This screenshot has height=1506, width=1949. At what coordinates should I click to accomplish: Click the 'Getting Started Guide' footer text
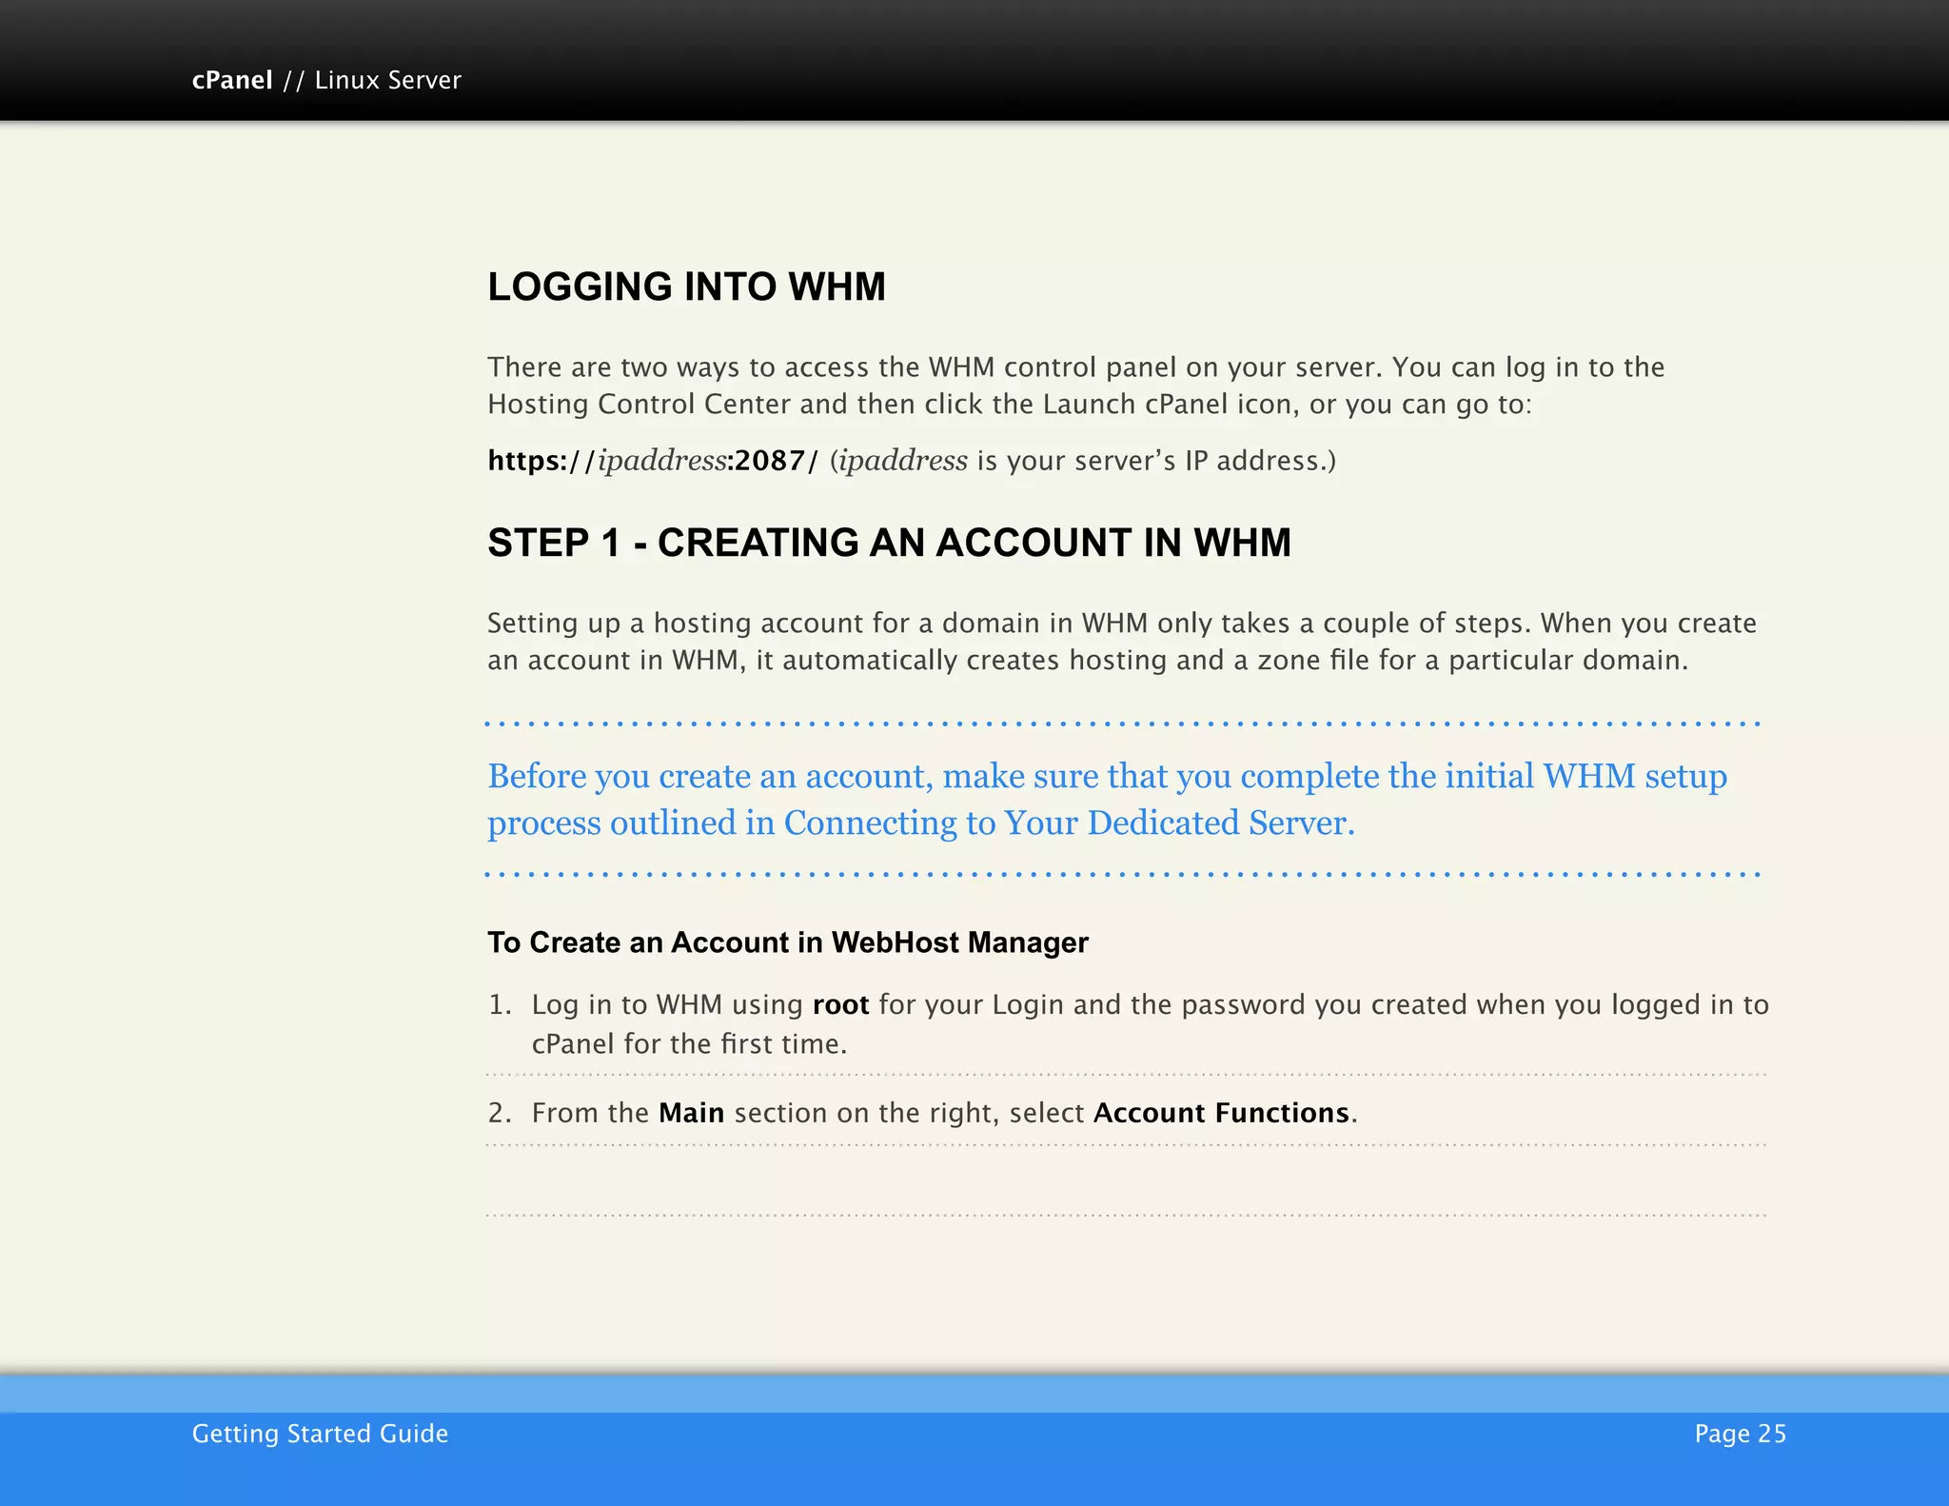320,1434
